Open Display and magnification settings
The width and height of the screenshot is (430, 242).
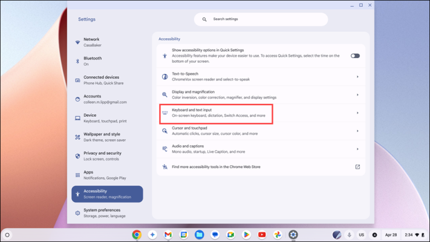[x=261, y=94]
